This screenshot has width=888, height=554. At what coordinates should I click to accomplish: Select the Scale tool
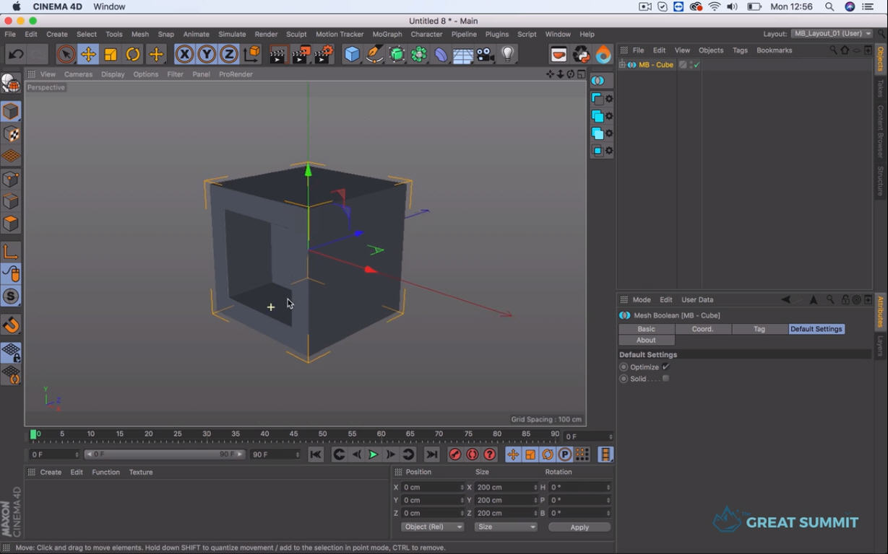[x=110, y=54]
